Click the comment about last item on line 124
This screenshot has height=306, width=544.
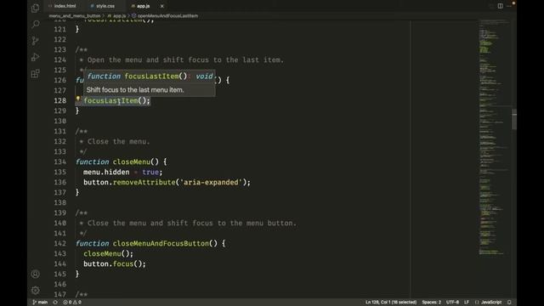tap(185, 59)
